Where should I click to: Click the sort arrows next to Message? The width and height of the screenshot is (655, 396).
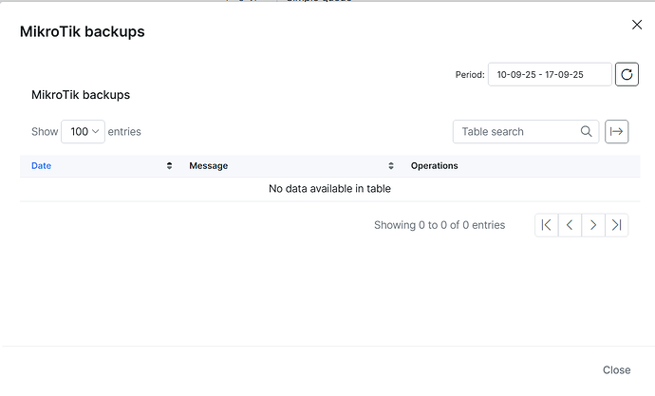click(x=391, y=166)
